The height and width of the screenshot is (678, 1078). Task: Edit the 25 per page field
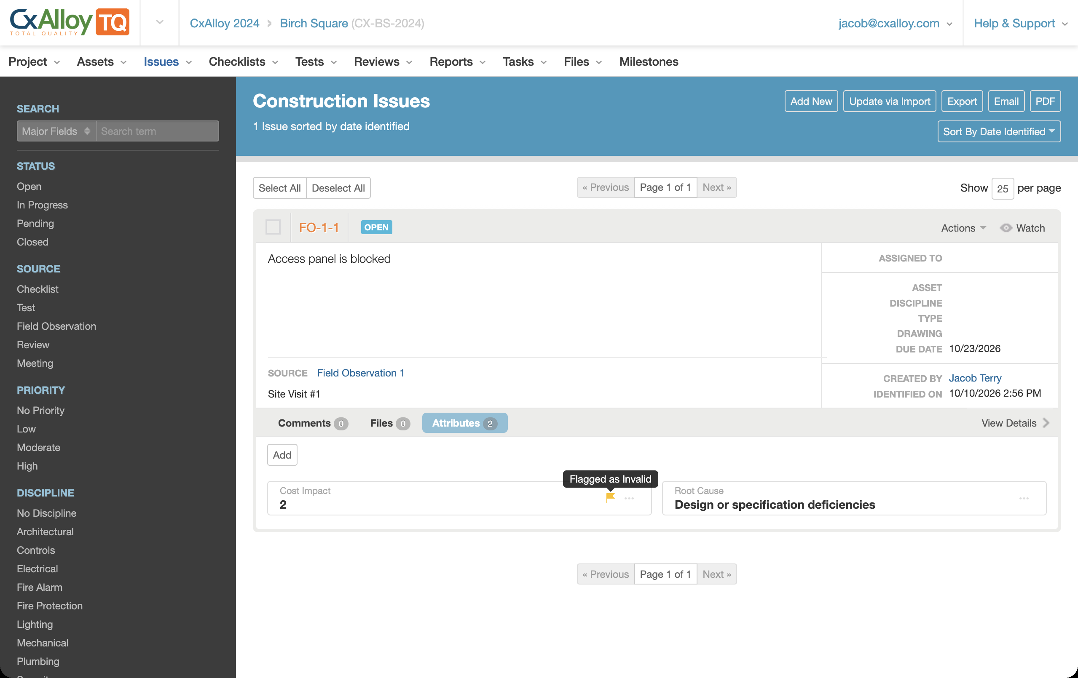[1002, 188]
